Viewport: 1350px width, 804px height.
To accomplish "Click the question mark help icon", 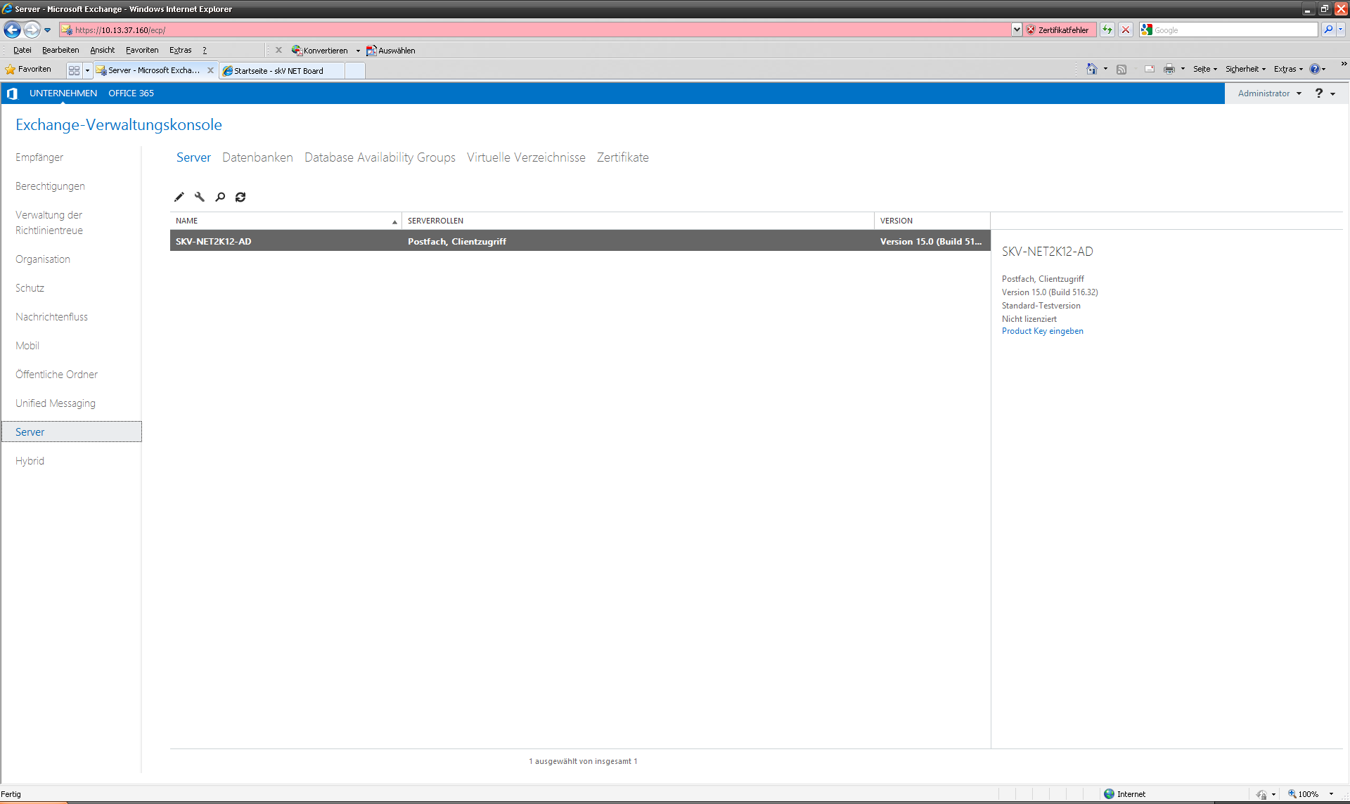I will (1319, 93).
